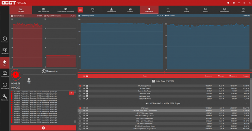Click the Total CPU Usage graph header
The height and width of the screenshot is (131, 252).
[27, 16]
